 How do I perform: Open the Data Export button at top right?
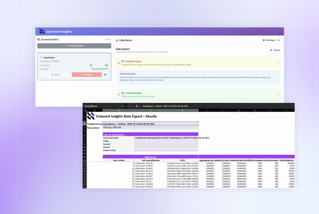[269, 40]
